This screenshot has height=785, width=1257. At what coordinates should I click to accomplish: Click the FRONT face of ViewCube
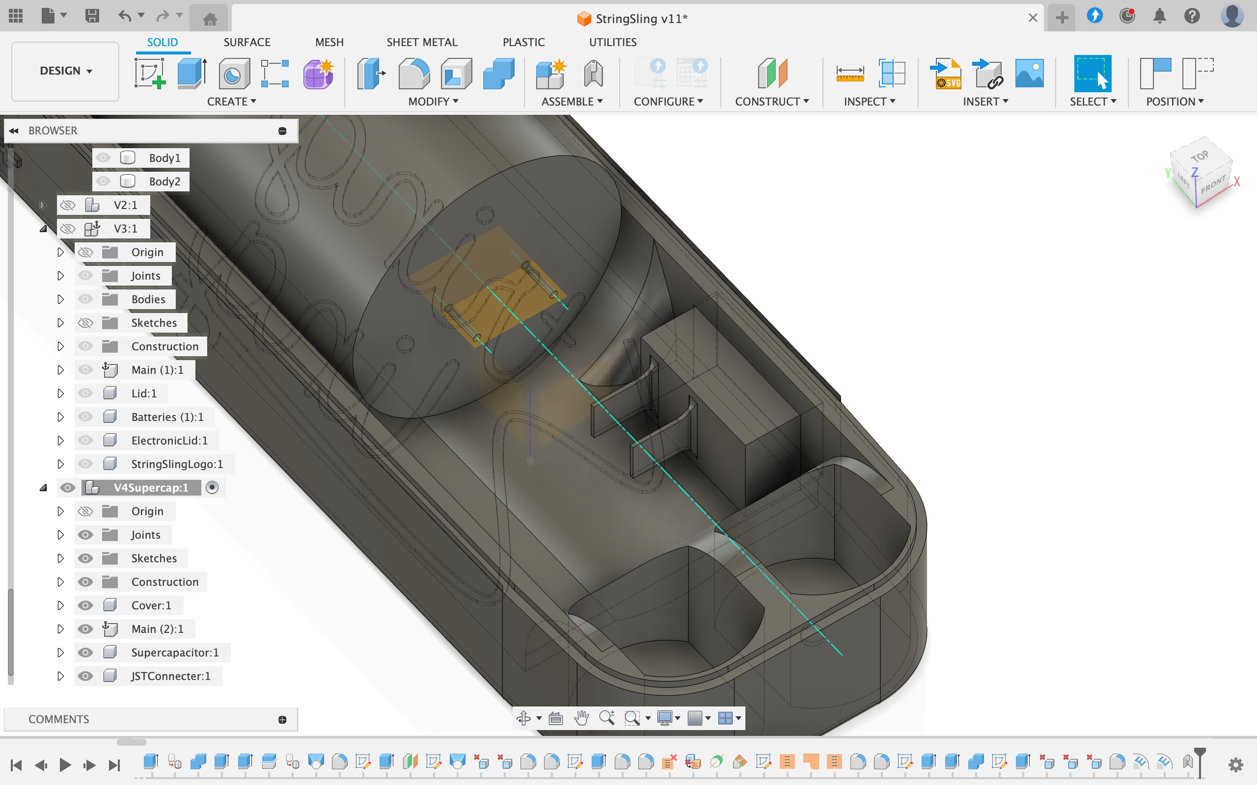point(1212,185)
